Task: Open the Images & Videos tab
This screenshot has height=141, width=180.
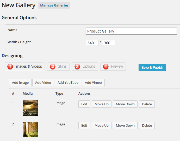Action: pyautogui.click(x=25, y=67)
